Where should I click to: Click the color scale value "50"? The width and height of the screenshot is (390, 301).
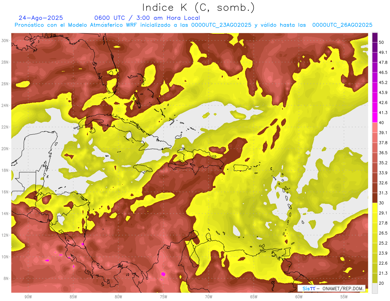(x=382, y=42)
